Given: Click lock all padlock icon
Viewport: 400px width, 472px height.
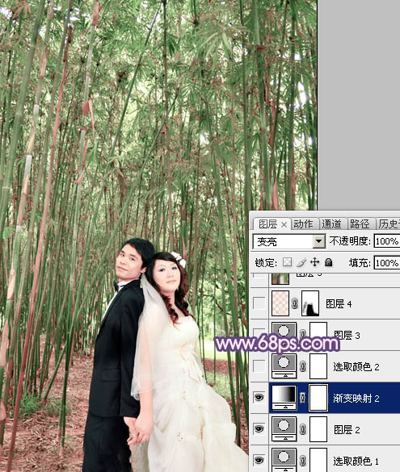Looking at the screenshot, I should point(329,262).
